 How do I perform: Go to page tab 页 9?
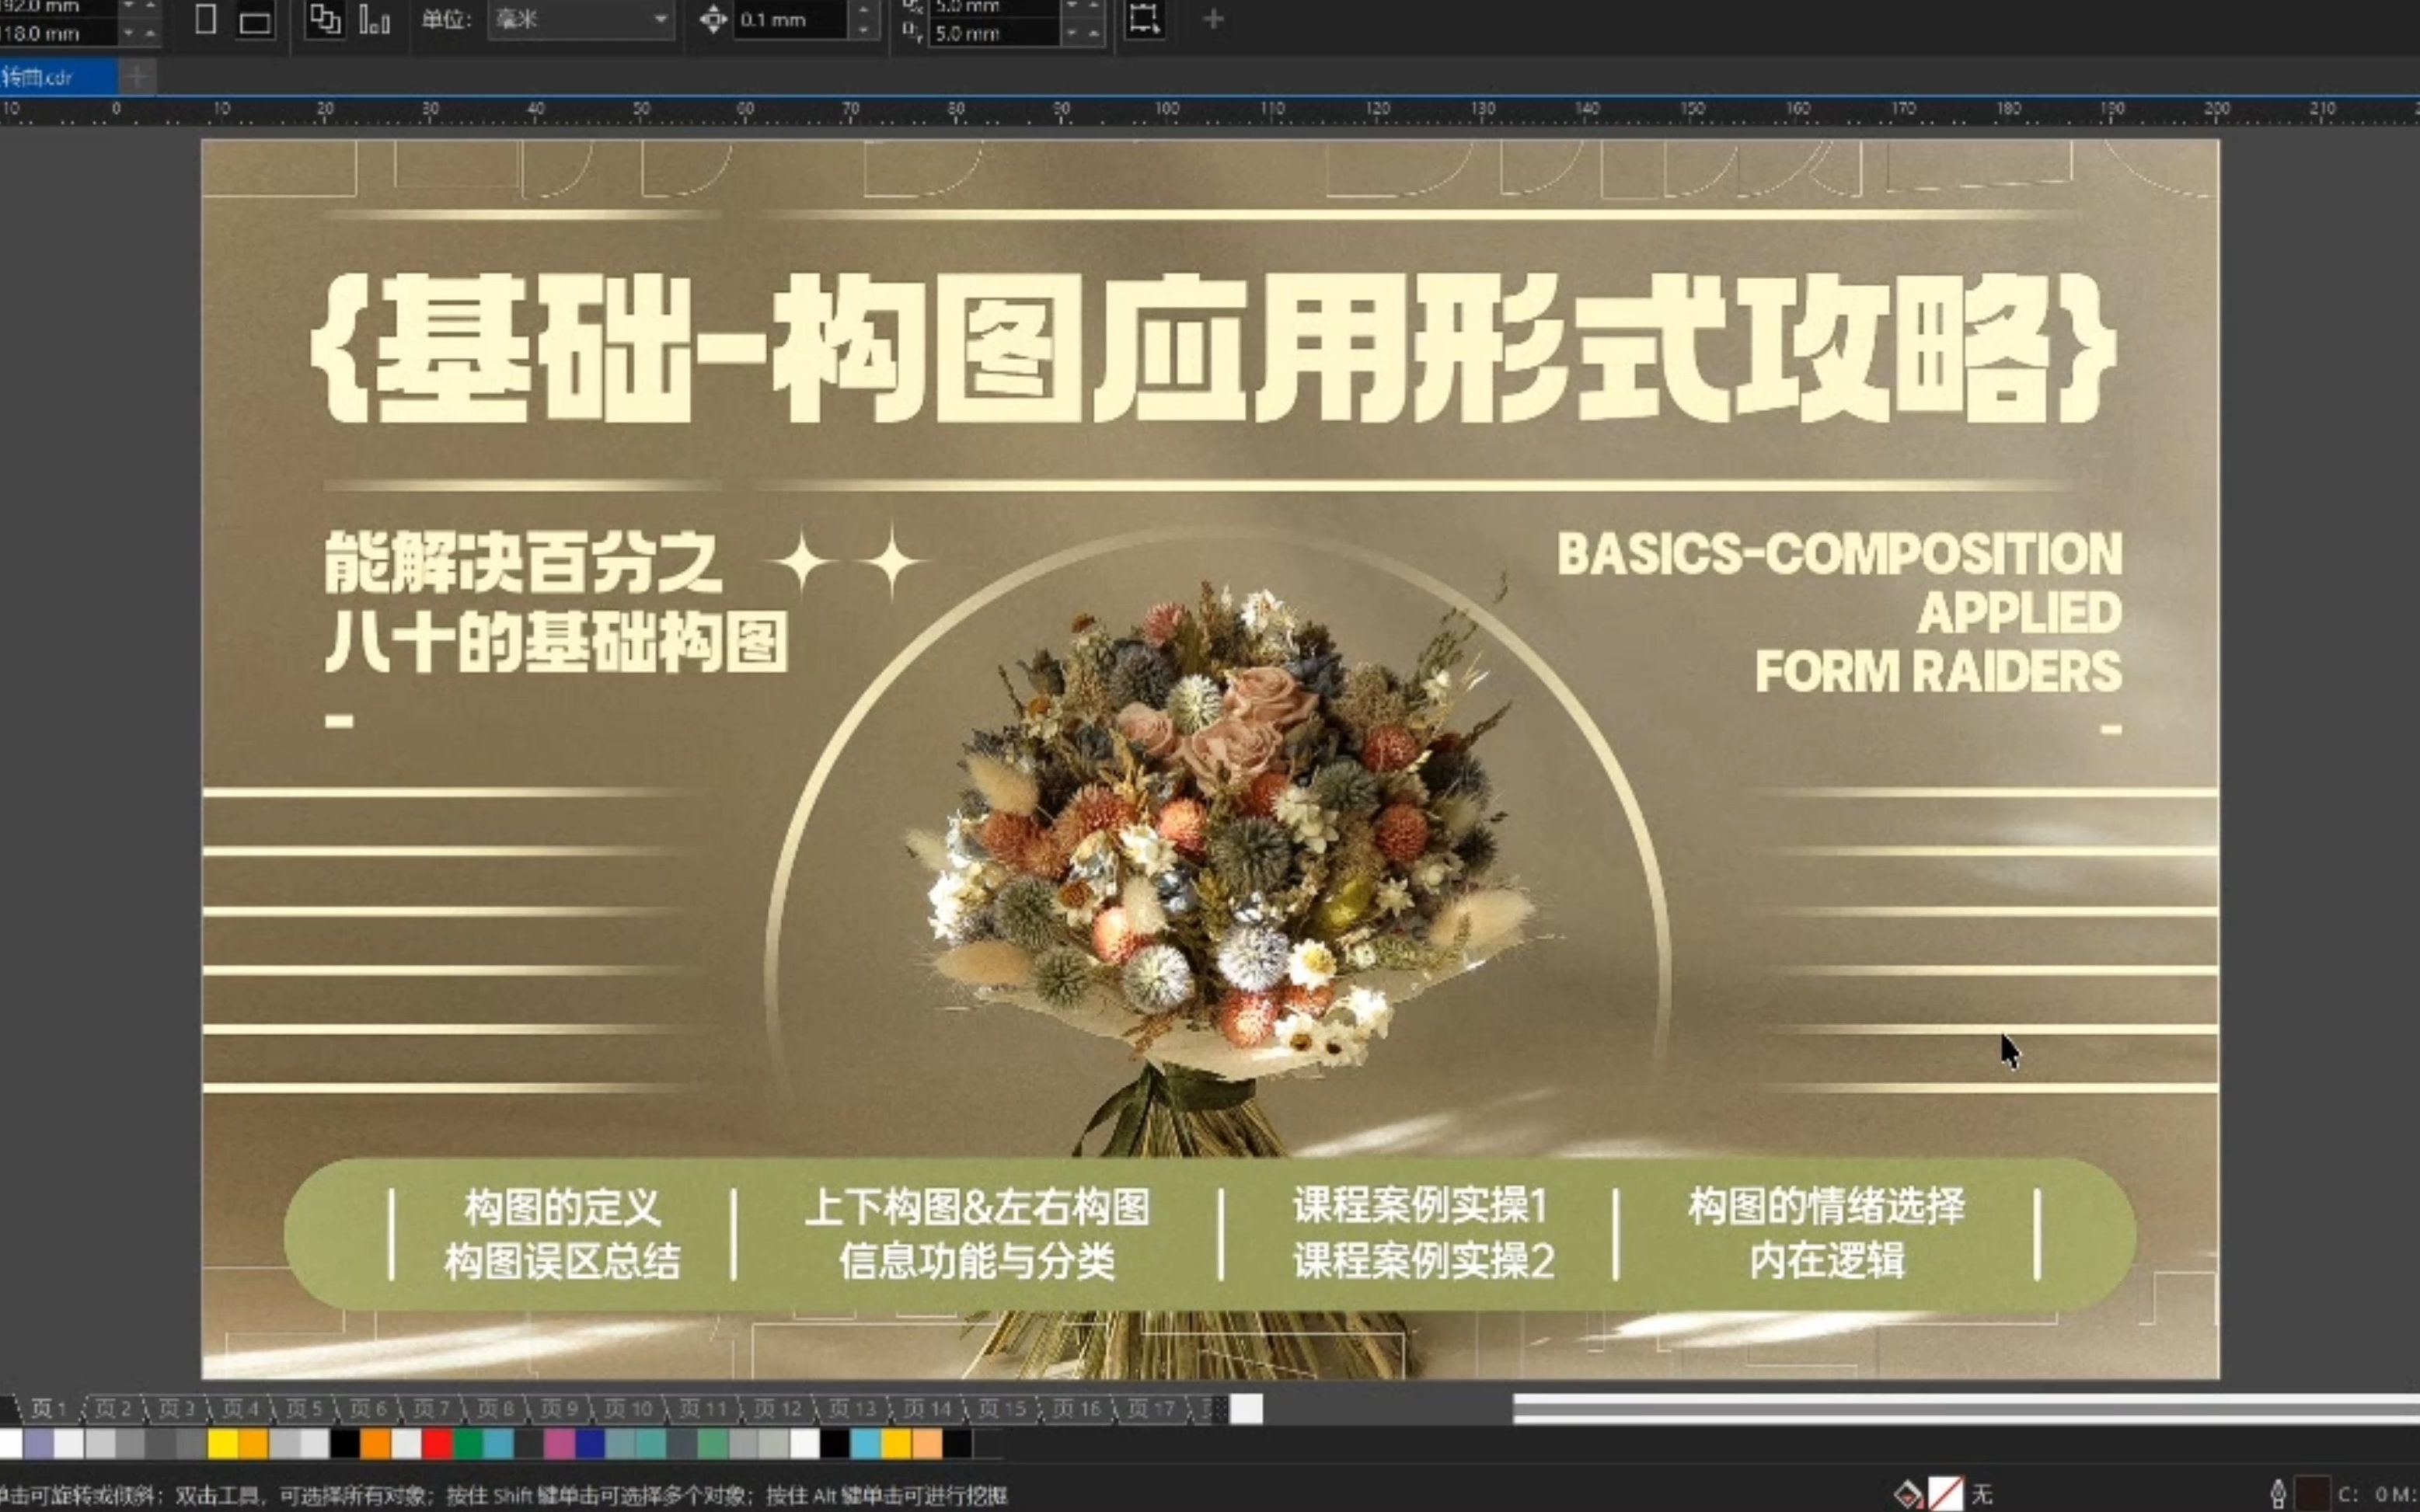pos(559,1408)
